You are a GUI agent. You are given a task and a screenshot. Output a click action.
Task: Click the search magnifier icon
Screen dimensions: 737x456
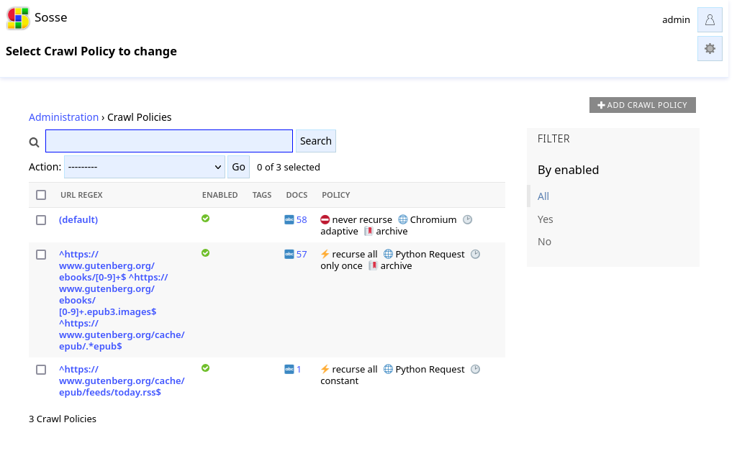[35, 142]
